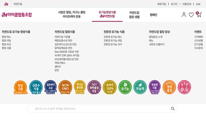Image resolution: width=206 pixels, height=121 pixels.
Task: Open 힐링밥상 소개
Action: point(156,37)
